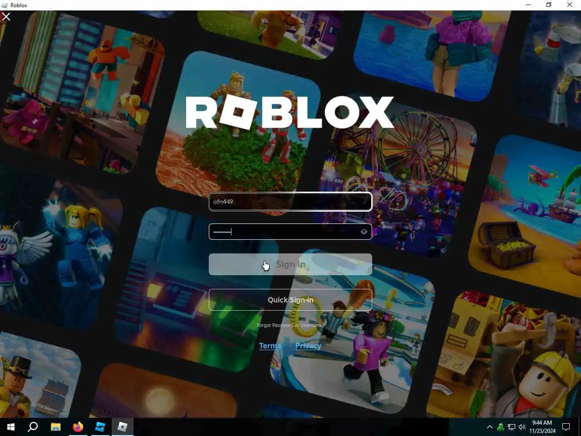Click the green user tray icon

point(501,427)
